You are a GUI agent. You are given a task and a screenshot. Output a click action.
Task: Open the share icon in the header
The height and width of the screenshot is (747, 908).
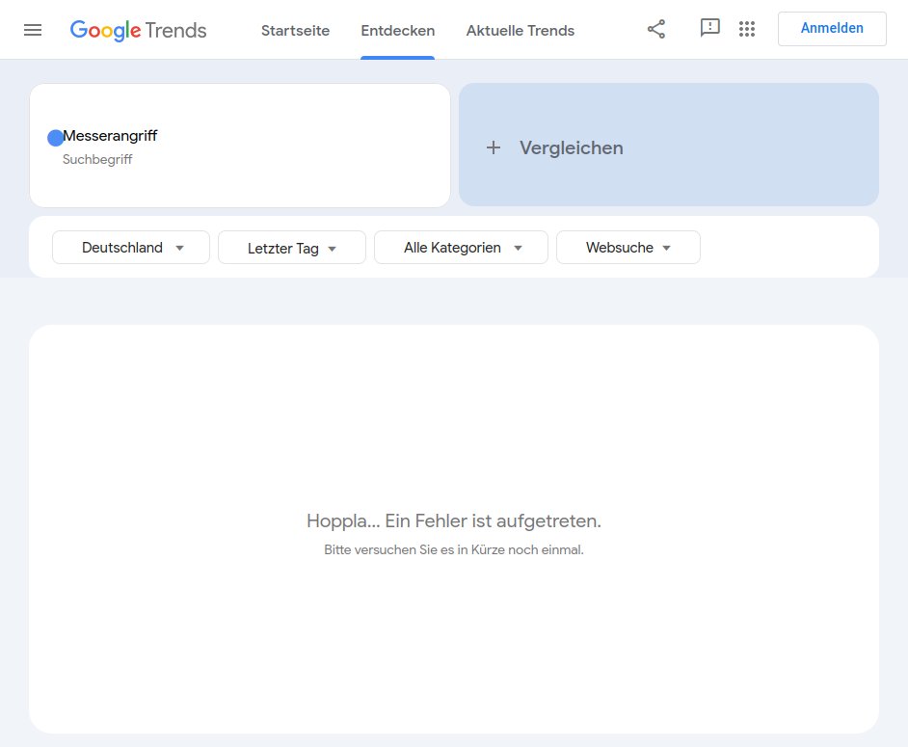656,29
